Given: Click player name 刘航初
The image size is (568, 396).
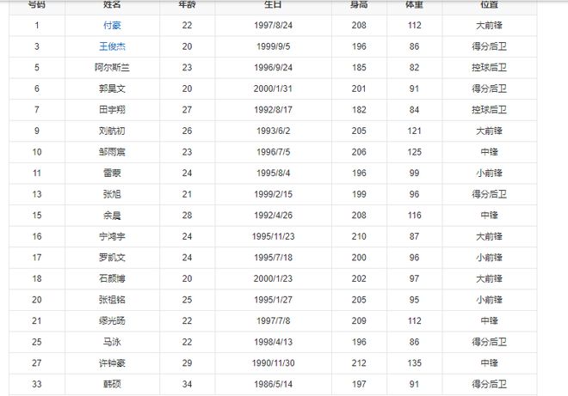Looking at the screenshot, I should coord(112,131).
